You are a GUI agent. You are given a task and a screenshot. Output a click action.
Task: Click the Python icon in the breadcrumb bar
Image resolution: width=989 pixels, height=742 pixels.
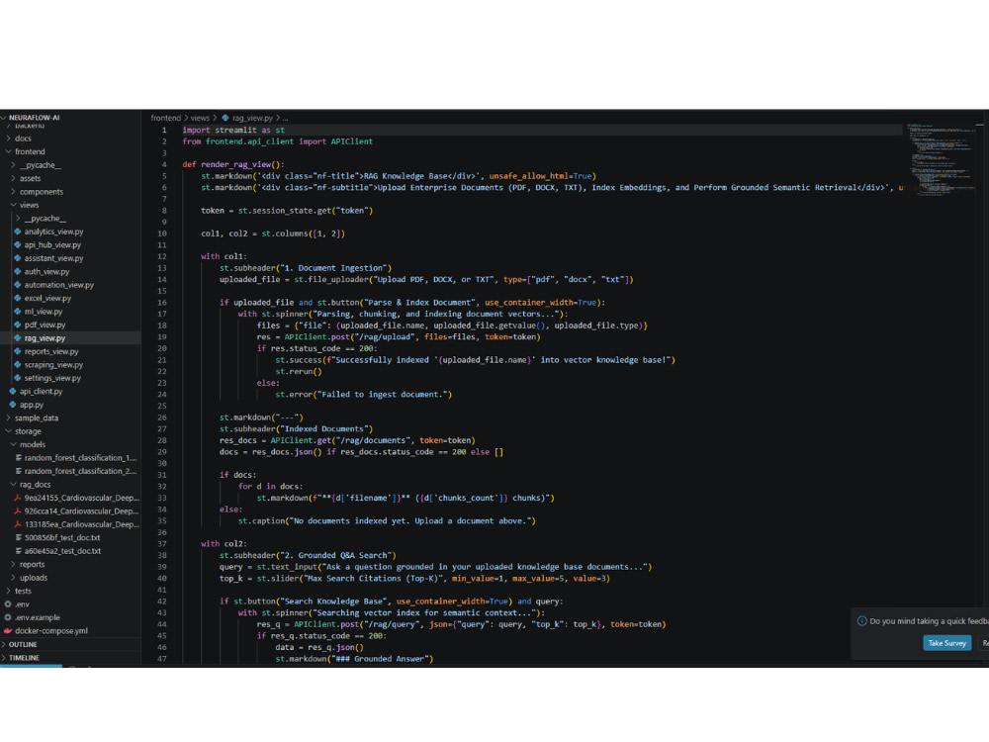pos(225,118)
